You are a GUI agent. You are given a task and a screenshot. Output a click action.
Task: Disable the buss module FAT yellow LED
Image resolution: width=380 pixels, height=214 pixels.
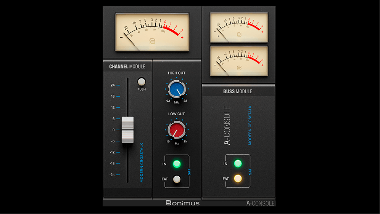[x=238, y=178]
